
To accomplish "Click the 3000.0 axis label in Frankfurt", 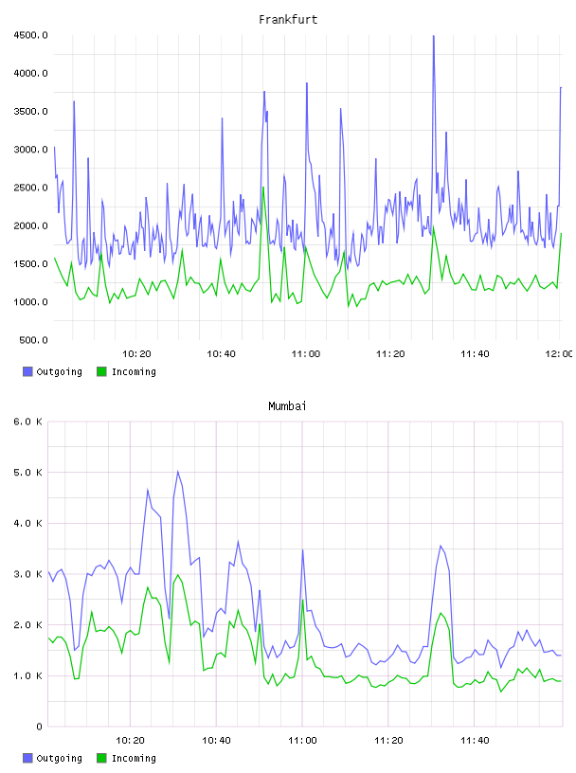I will 30,150.
